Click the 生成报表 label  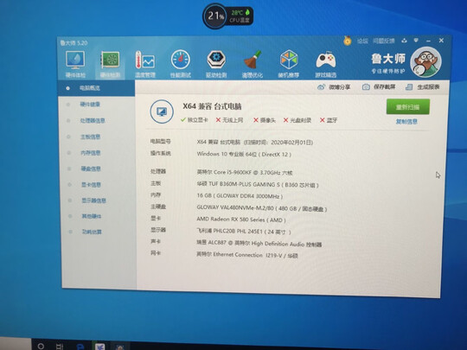click(428, 87)
